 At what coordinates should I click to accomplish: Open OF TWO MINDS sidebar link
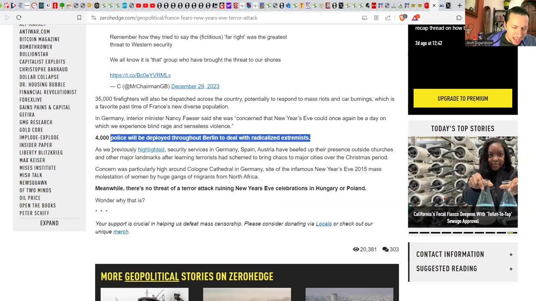(x=36, y=190)
